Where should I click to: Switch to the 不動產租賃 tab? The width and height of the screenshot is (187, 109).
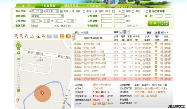(94, 6)
